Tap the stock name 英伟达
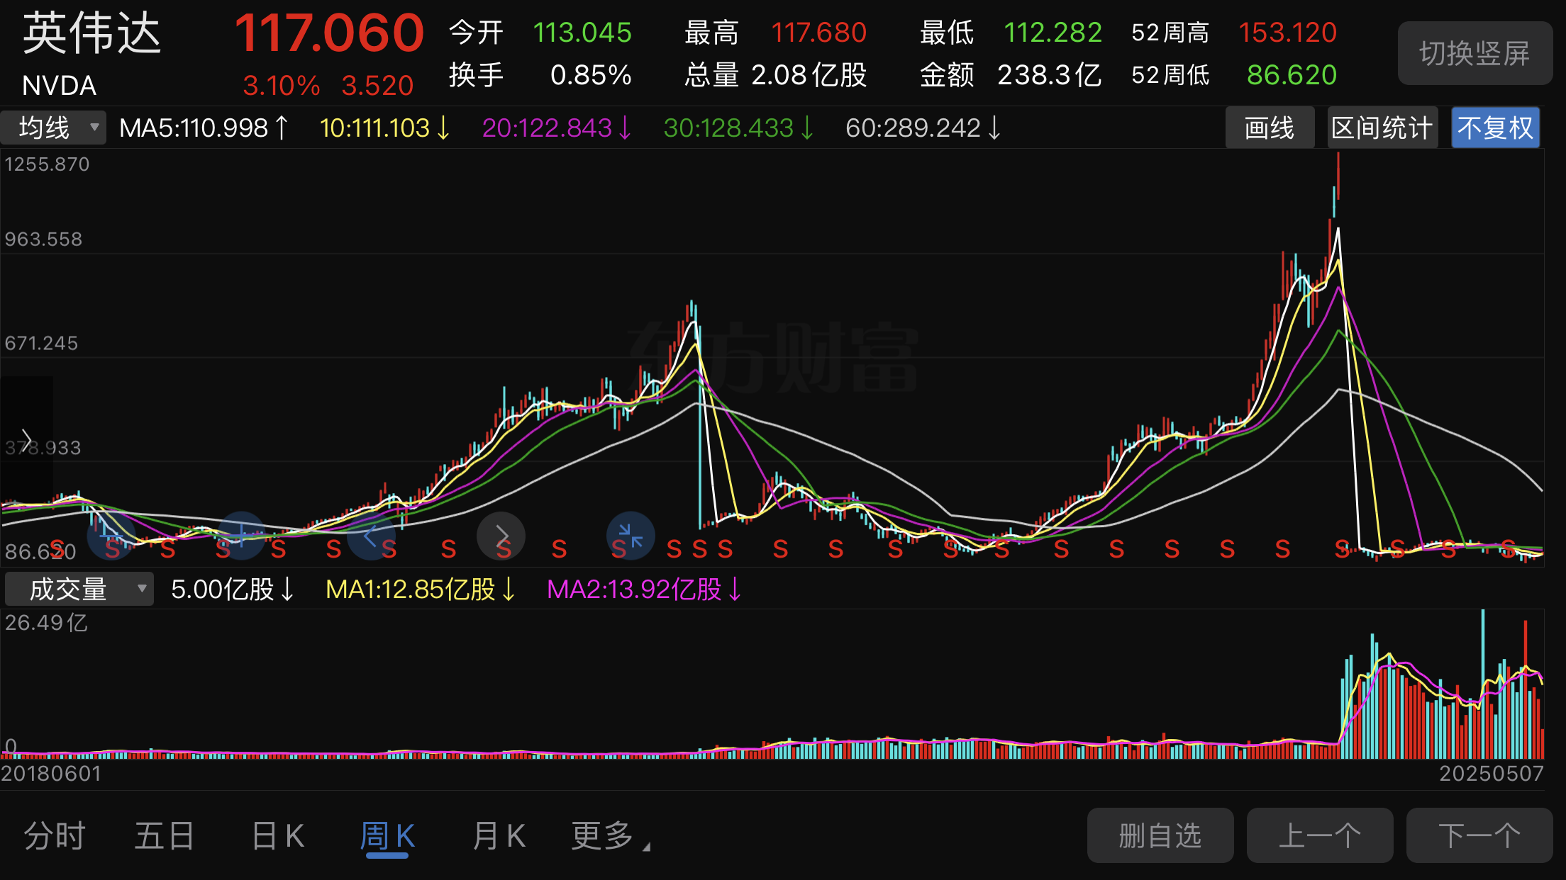This screenshot has width=1566, height=880. pos(92,33)
